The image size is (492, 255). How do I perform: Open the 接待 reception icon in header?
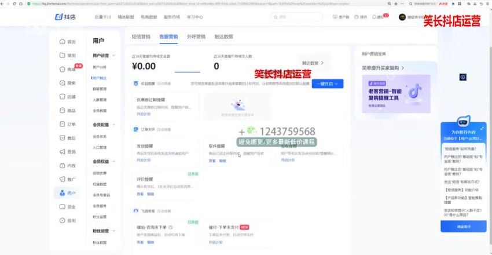[x=357, y=17]
